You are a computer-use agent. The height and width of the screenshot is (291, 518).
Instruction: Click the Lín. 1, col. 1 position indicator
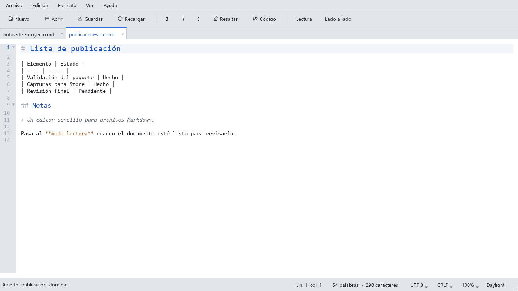(x=309, y=285)
